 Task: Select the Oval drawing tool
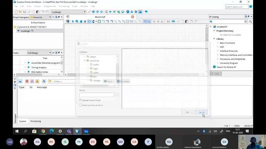(132, 22)
